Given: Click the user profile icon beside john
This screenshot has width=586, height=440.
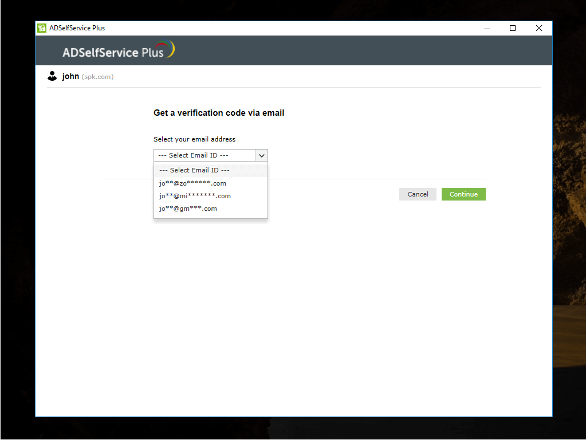Looking at the screenshot, I should (52, 76).
